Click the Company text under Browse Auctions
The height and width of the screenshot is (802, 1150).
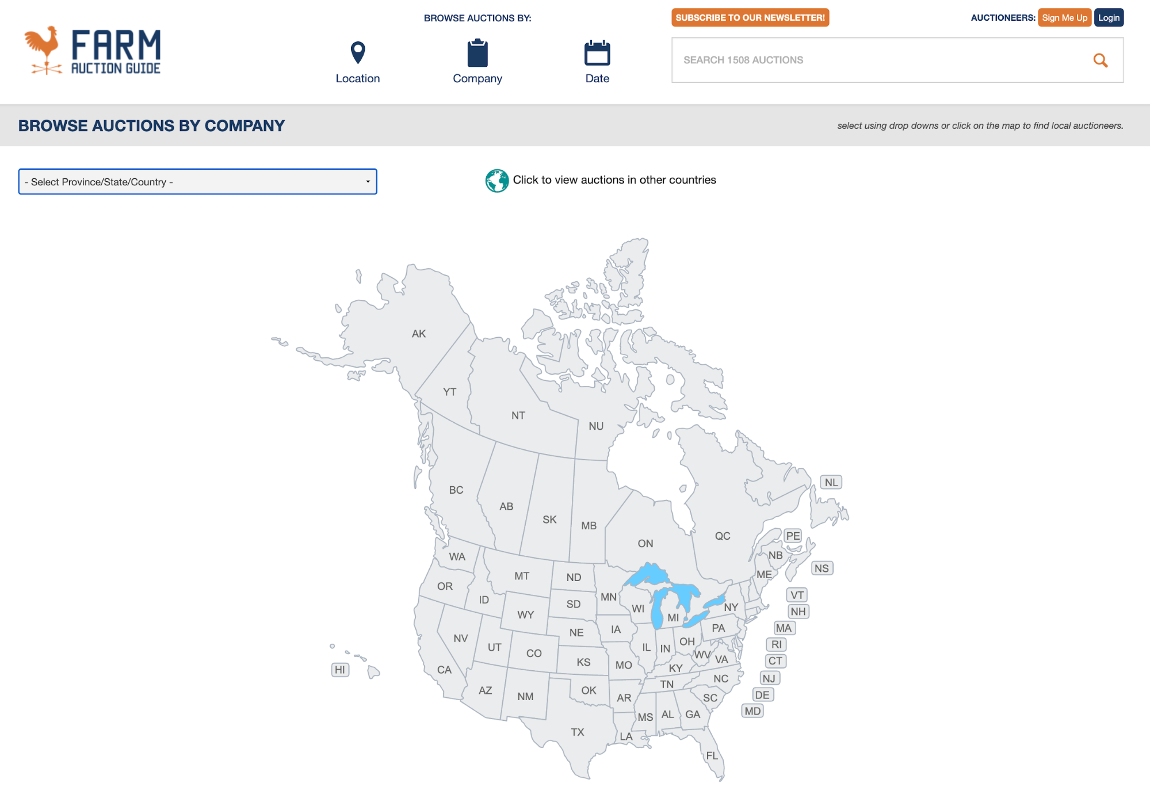[477, 78]
